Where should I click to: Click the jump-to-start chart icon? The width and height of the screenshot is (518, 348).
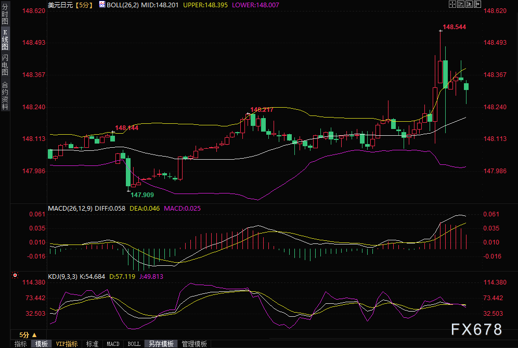pos(461,4)
